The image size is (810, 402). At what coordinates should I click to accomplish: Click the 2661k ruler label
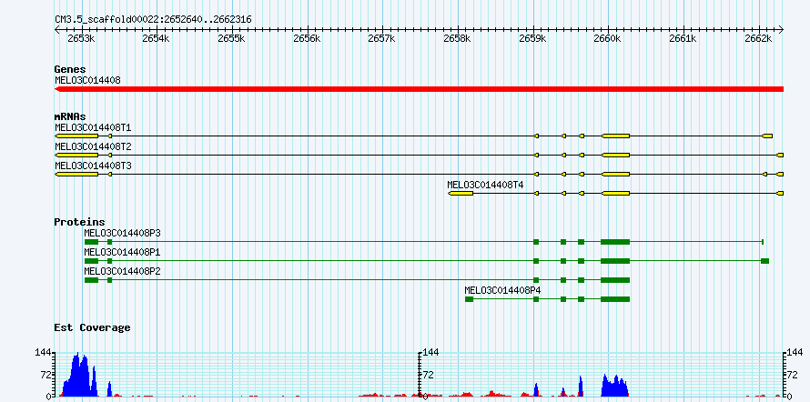(684, 39)
